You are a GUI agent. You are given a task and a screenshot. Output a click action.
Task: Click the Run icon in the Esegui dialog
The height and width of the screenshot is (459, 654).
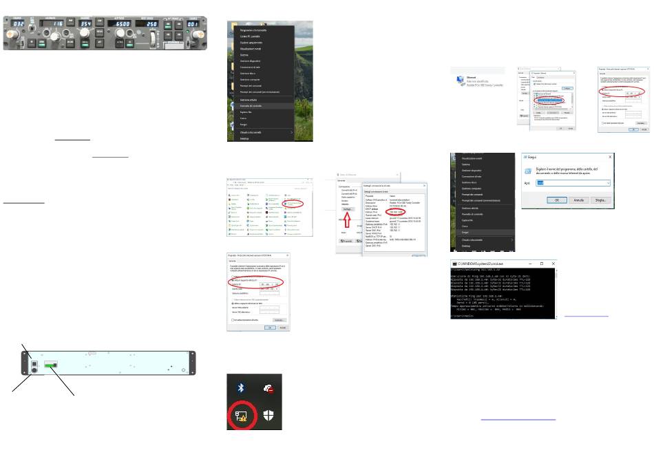click(x=528, y=171)
